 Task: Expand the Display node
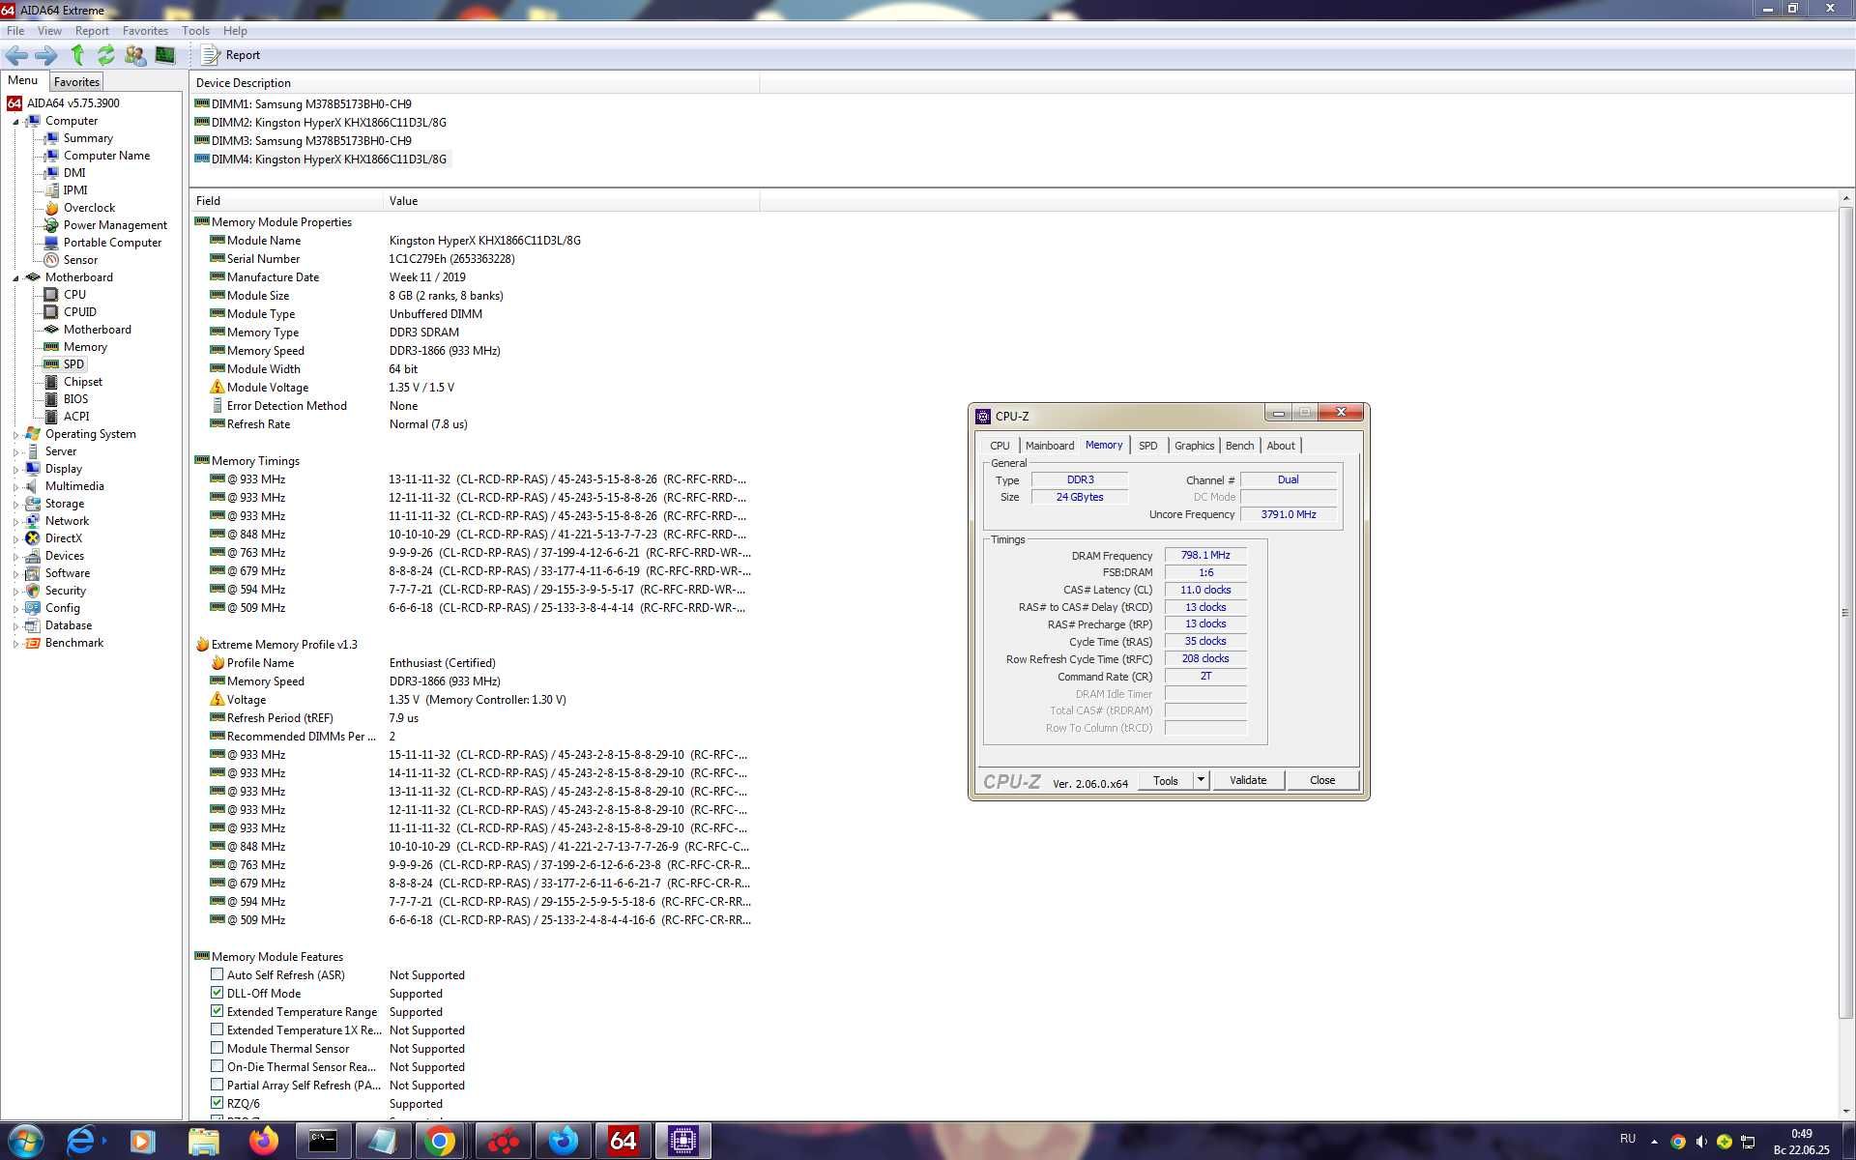tap(15, 470)
